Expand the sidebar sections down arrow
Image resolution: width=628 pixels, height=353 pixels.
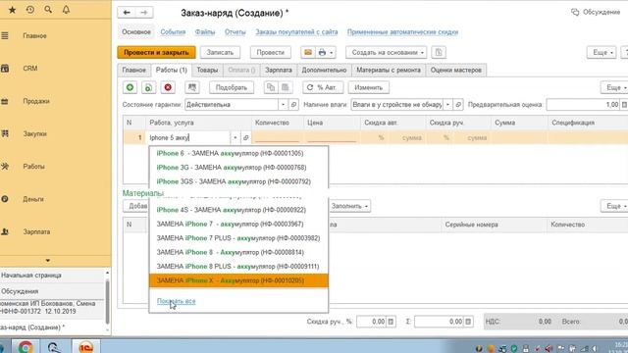pos(48,261)
